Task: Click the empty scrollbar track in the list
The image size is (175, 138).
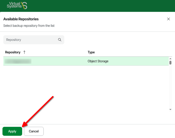Action: tap(170, 86)
